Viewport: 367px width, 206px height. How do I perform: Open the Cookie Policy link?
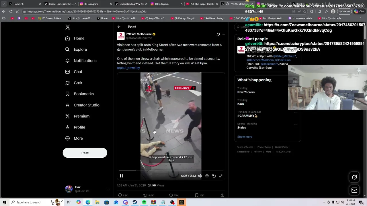pos(282,147)
